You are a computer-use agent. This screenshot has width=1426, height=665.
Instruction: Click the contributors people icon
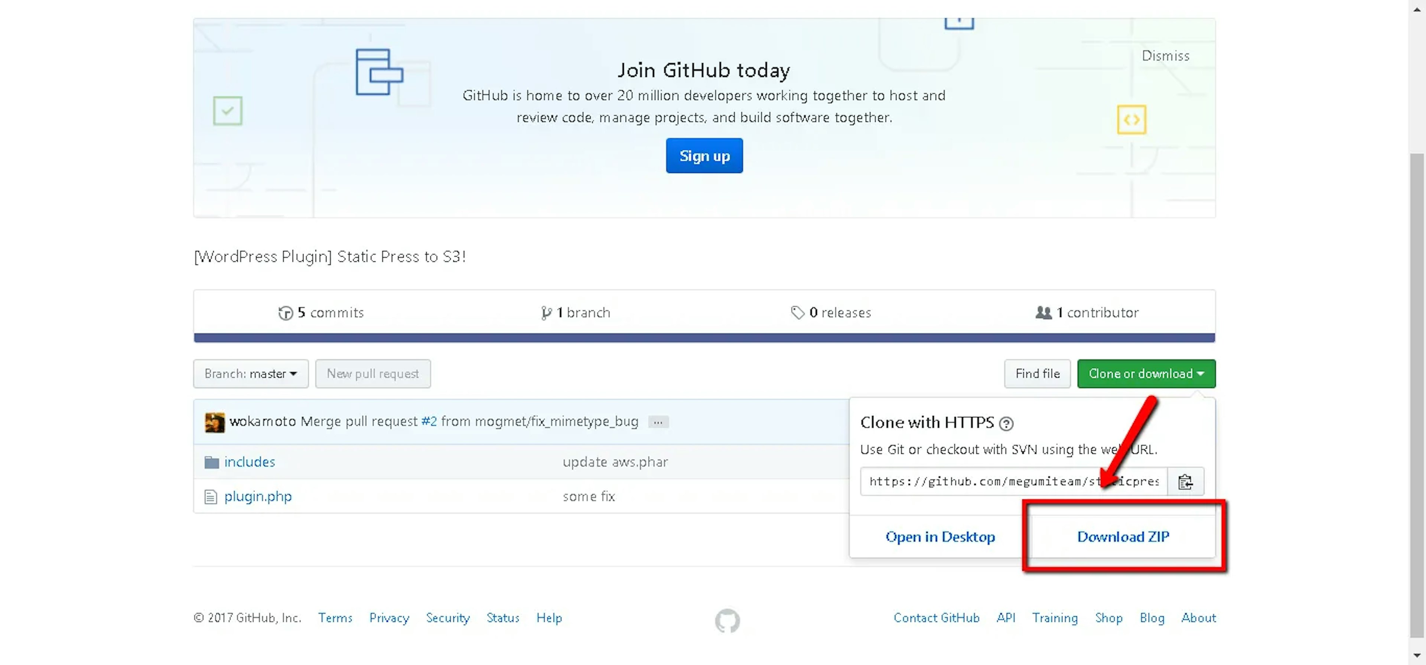tap(1043, 313)
